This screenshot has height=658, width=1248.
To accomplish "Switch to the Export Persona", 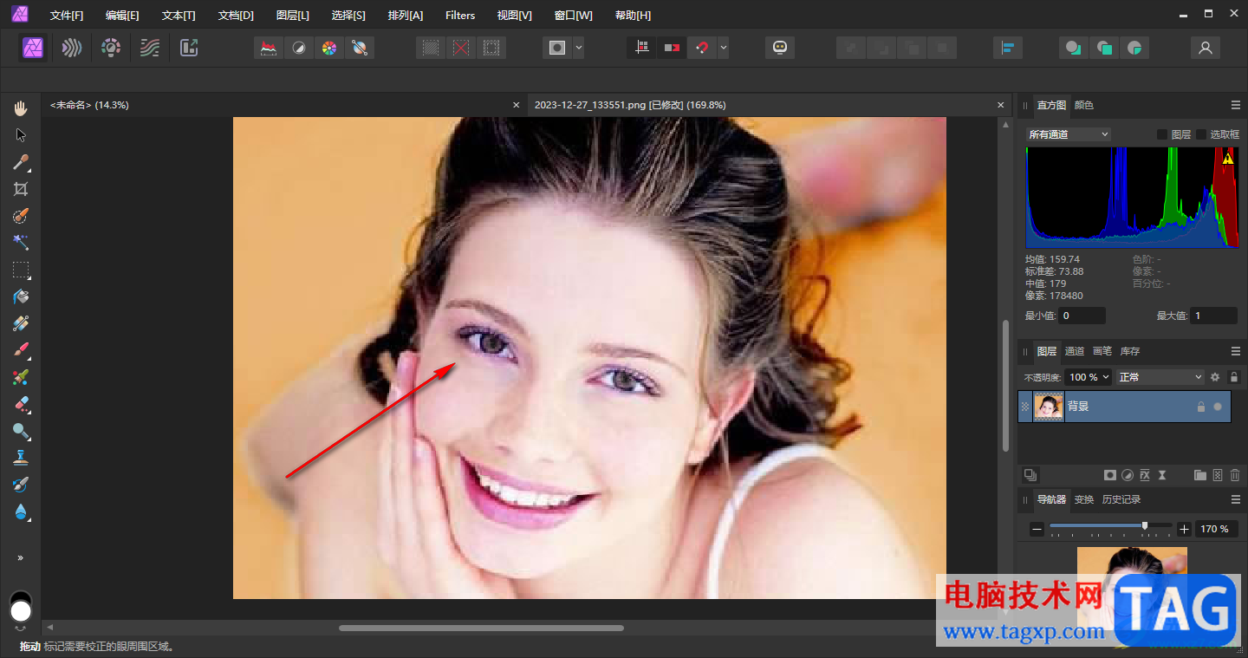I will (x=189, y=48).
